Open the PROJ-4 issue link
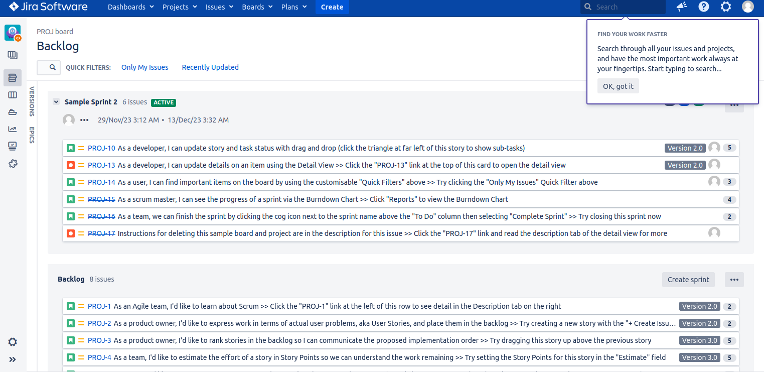The image size is (764, 372). tap(99, 357)
